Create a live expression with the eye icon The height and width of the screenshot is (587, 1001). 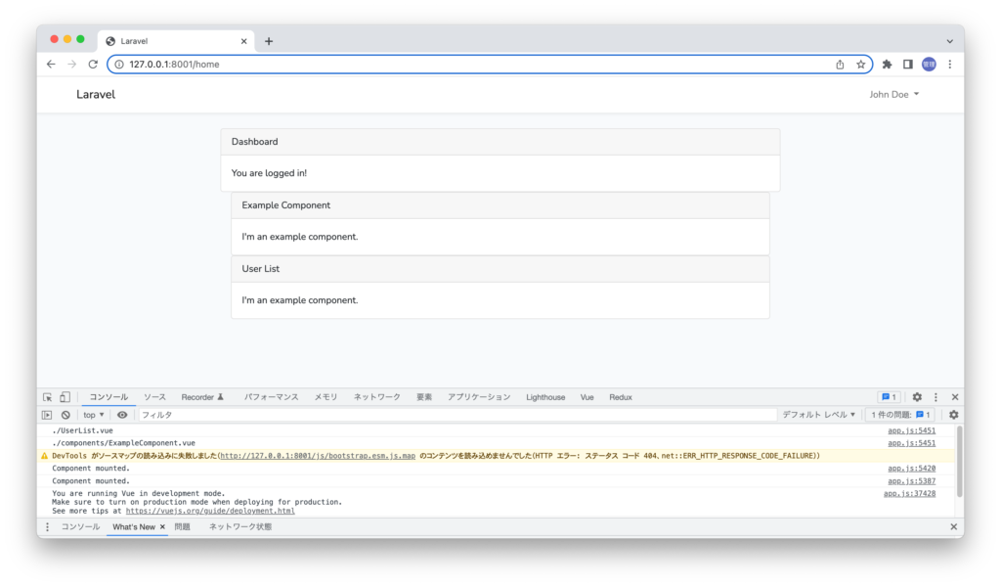point(121,414)
